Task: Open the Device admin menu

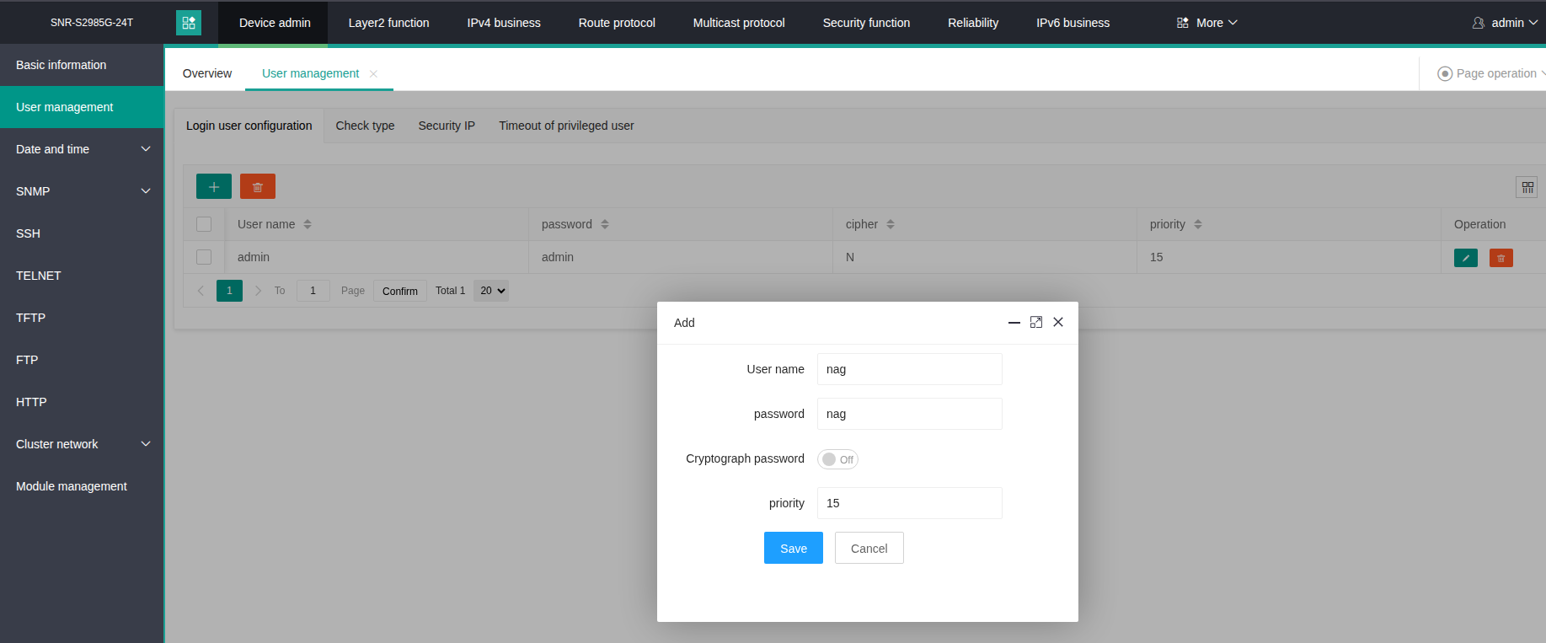Action: 275,23
